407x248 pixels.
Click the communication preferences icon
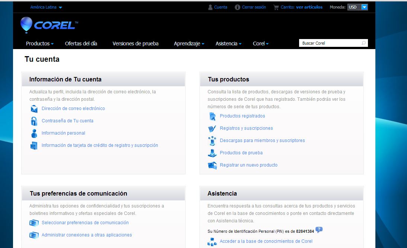(34, 223)
